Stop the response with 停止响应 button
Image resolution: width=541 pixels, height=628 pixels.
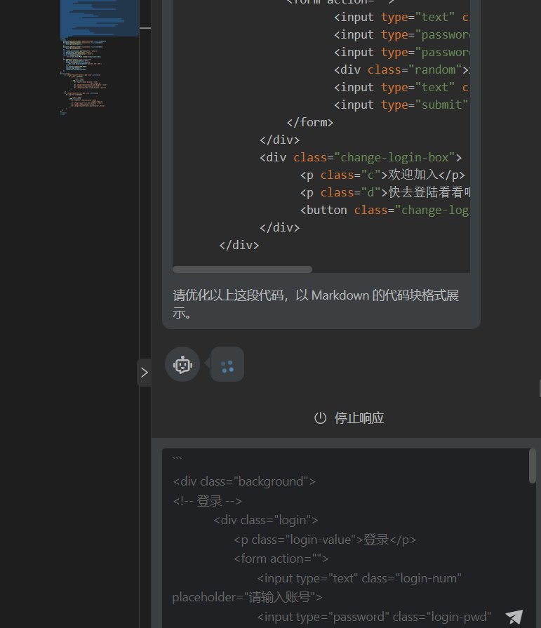point(349,418)
